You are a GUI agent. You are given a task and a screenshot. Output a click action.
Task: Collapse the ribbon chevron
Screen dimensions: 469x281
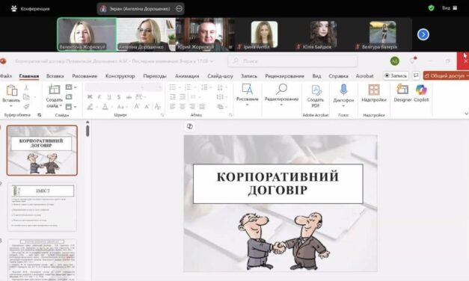(x=466, y=114)
